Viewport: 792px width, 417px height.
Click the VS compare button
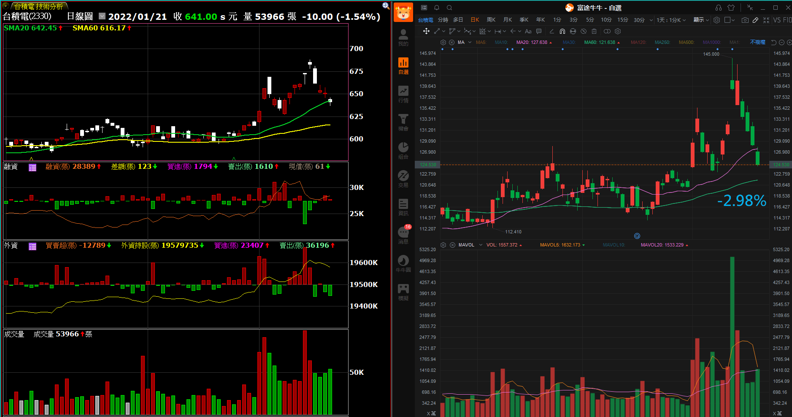tap(777, 20)
